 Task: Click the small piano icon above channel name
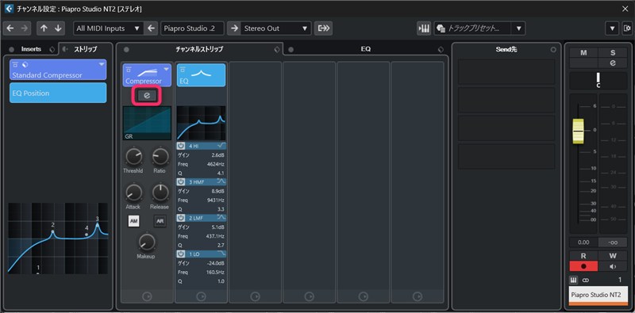click(x=573, y=280)
